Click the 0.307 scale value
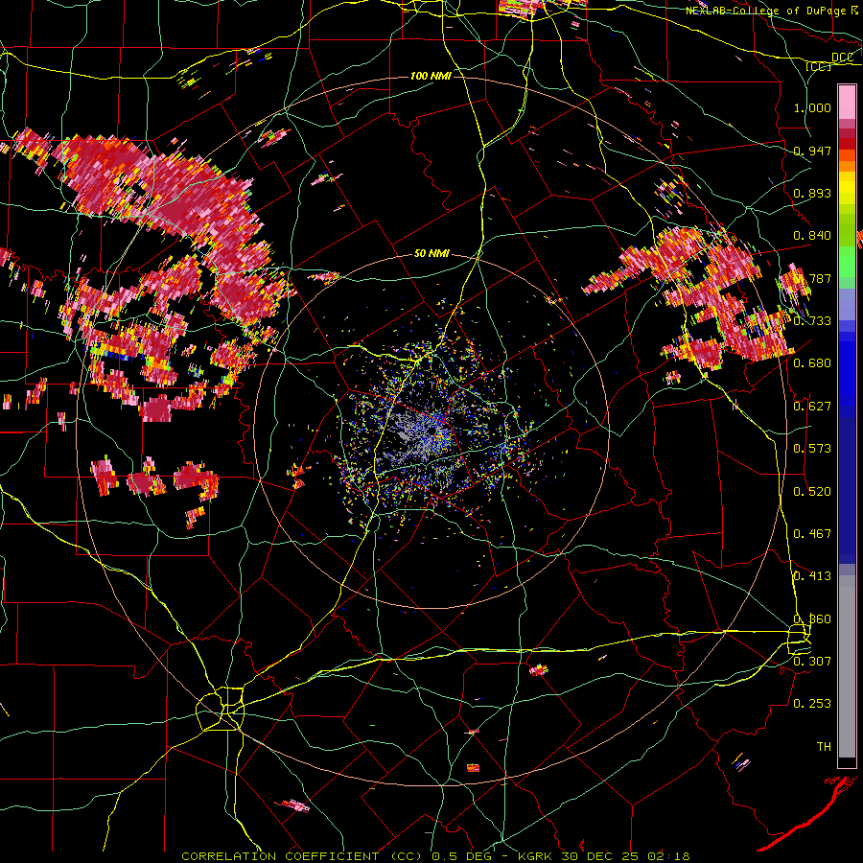 click(x=812, y=661)
